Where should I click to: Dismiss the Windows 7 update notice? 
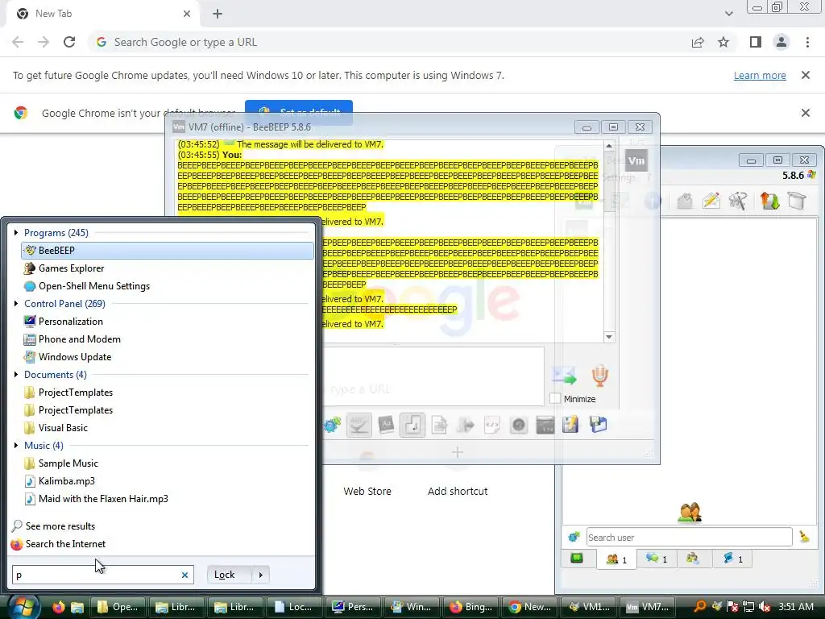click(x=805, y=75)
